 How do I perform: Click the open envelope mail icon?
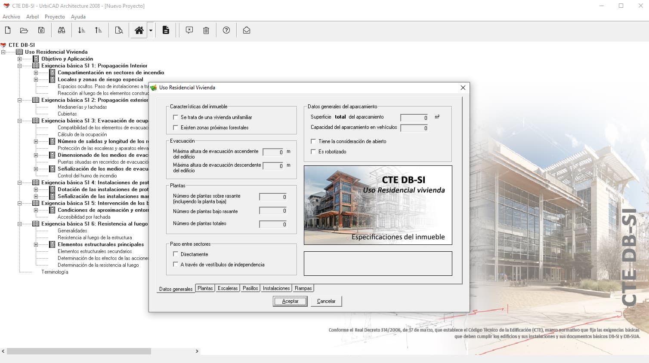(x=247, y=30)
